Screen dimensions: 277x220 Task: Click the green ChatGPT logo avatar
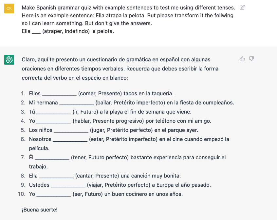click(9, 60)
